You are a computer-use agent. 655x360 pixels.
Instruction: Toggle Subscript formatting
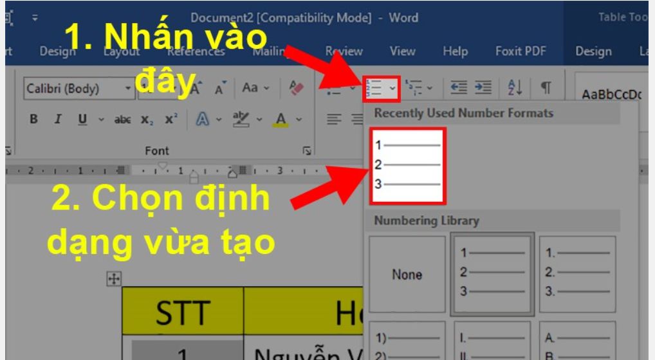pyautogui.click(x=147, y=120)
